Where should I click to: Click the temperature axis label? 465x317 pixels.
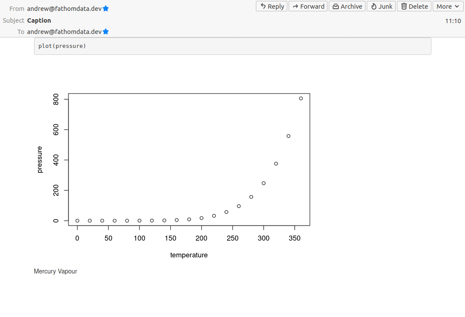[189, 255]
